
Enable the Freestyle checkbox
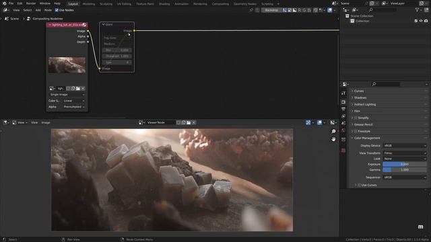pyautogui.click(x=356, y=131)
